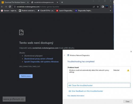Click the Close button in diagnostics dialog
Image resolution: width=133 pixels, height=104 pixels.
click(127, 102)
